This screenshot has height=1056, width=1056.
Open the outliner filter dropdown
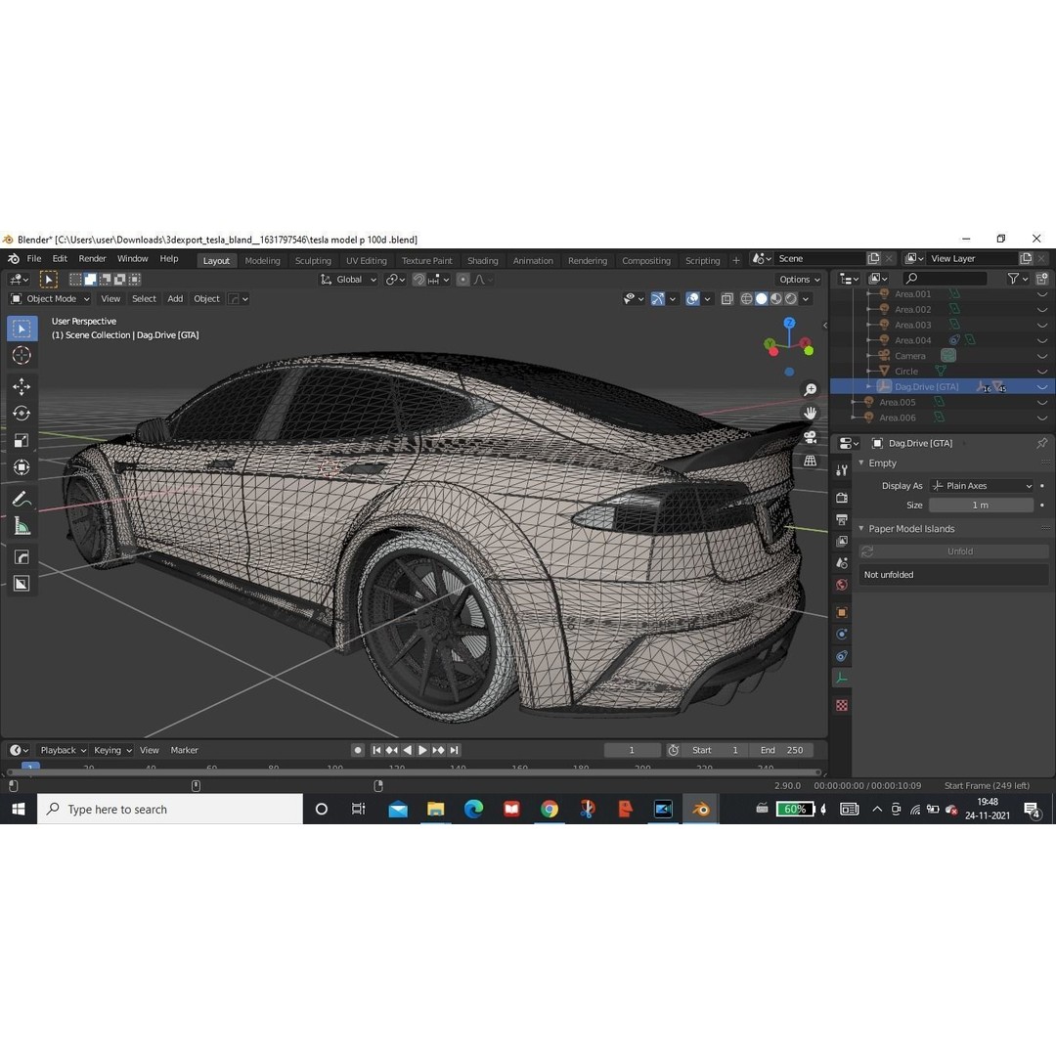pos(1017,278)
